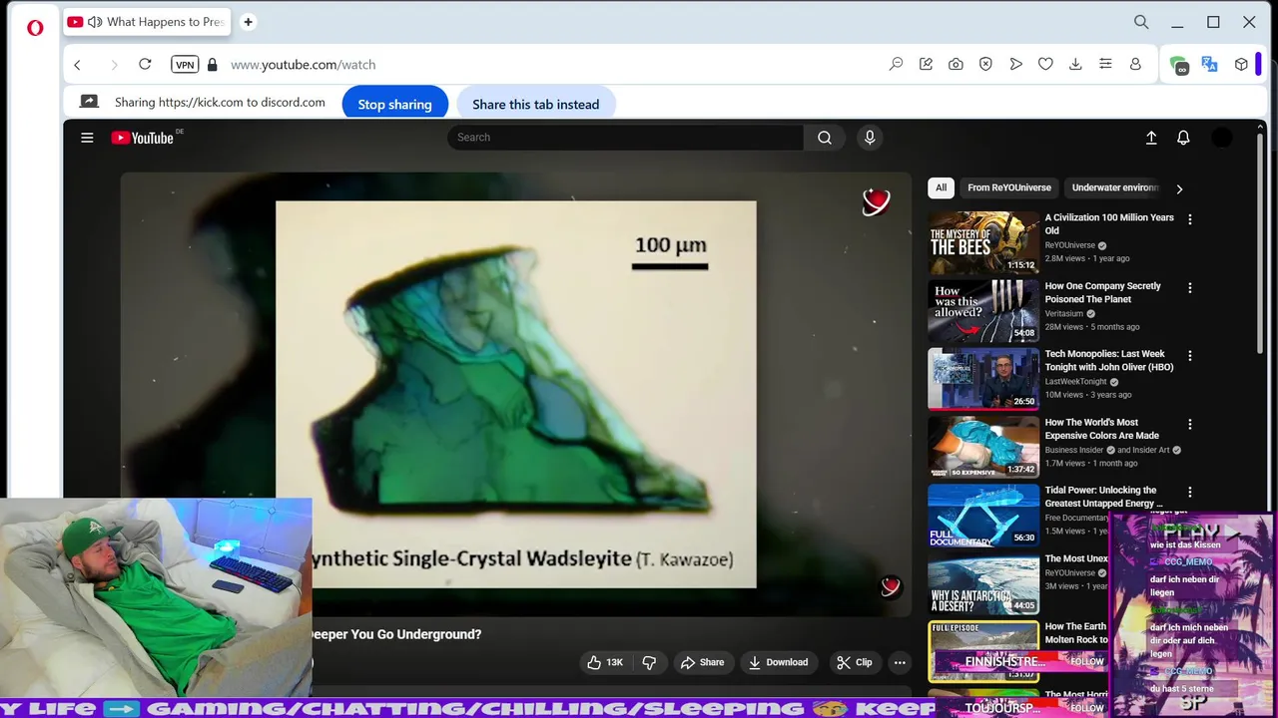The height and width of the screenshot is (718, 1278).
Task: Open the Opera main menu logo
Action: (35, 28)
